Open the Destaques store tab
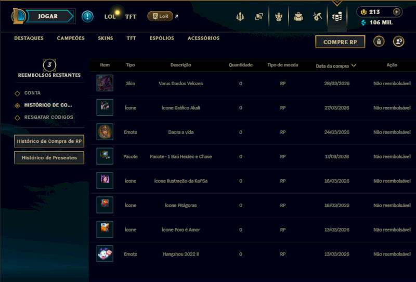The image size is (416, 282). pyautogui.click(x=29, y=38)
